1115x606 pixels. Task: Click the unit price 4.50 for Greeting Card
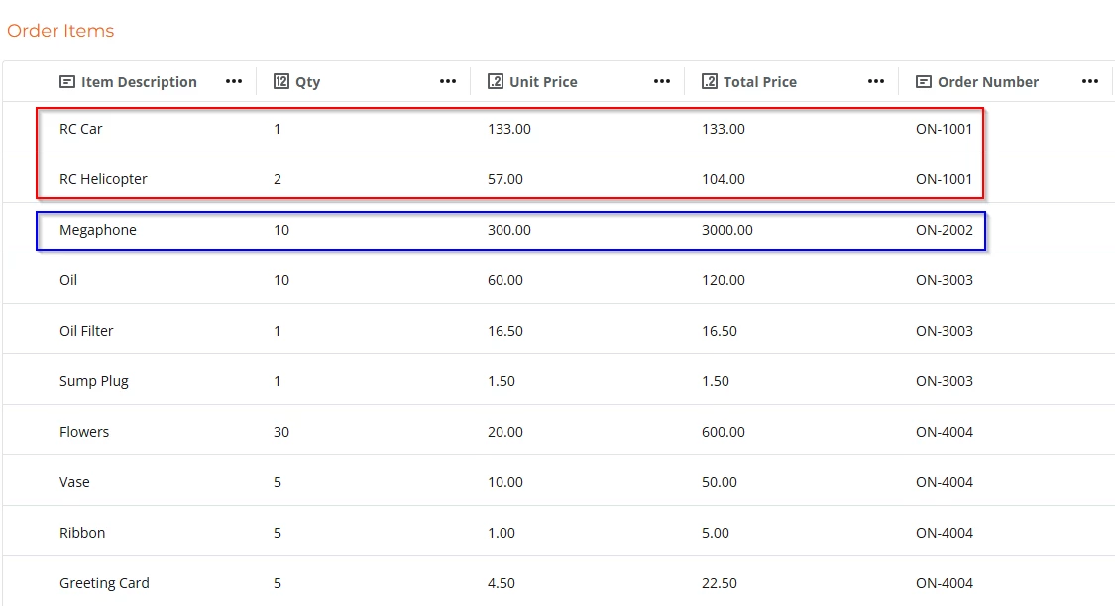point(502,582)
